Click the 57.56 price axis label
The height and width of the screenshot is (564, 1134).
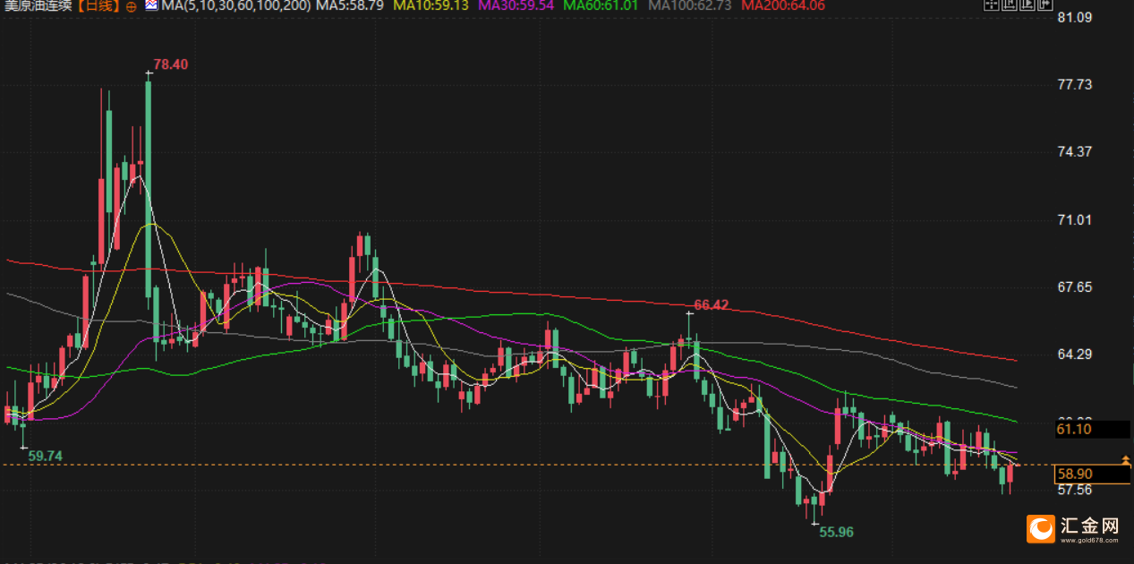pos(1075,490)
